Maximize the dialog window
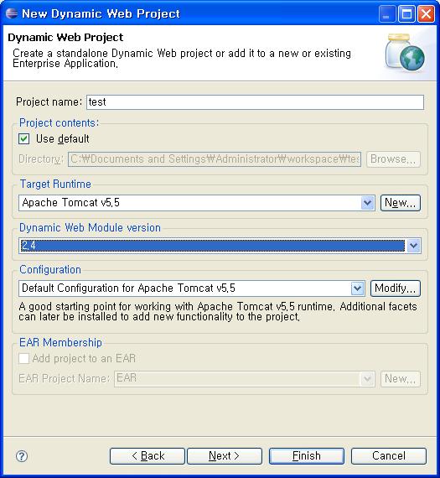The height and width of the screenshot is (478, 440). 406,14
